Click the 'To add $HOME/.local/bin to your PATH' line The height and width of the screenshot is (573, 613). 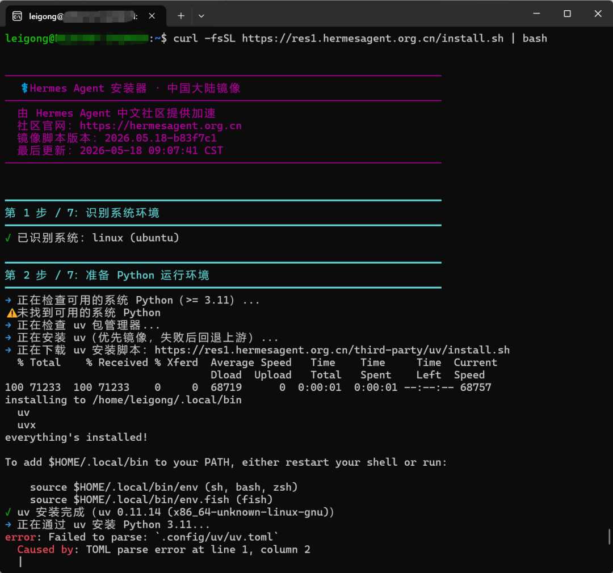pyautogui.click(x=225, y=462)
